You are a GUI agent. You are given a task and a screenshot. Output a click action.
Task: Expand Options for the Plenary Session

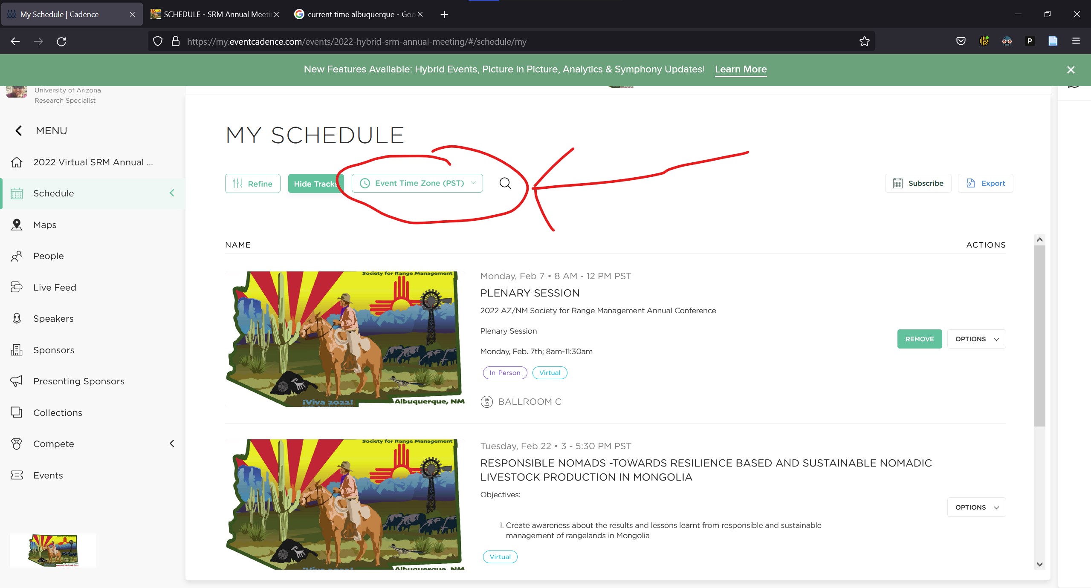pos(976,339)
